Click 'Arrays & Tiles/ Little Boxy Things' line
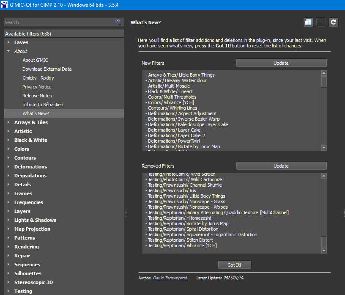Screen dimensions: 345x295 tap(180, 75)
